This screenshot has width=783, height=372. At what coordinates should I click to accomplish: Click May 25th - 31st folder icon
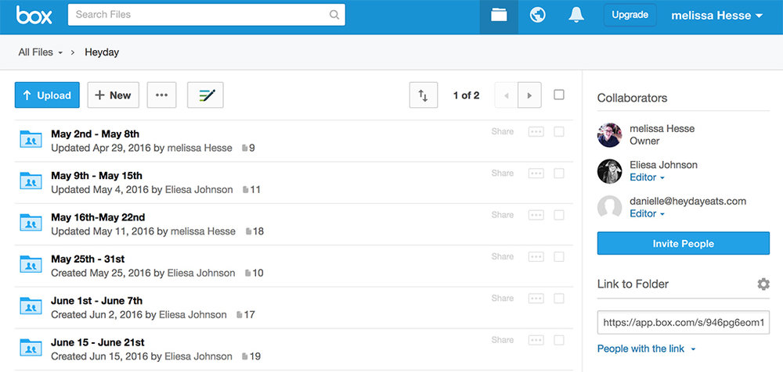[31, 264]
